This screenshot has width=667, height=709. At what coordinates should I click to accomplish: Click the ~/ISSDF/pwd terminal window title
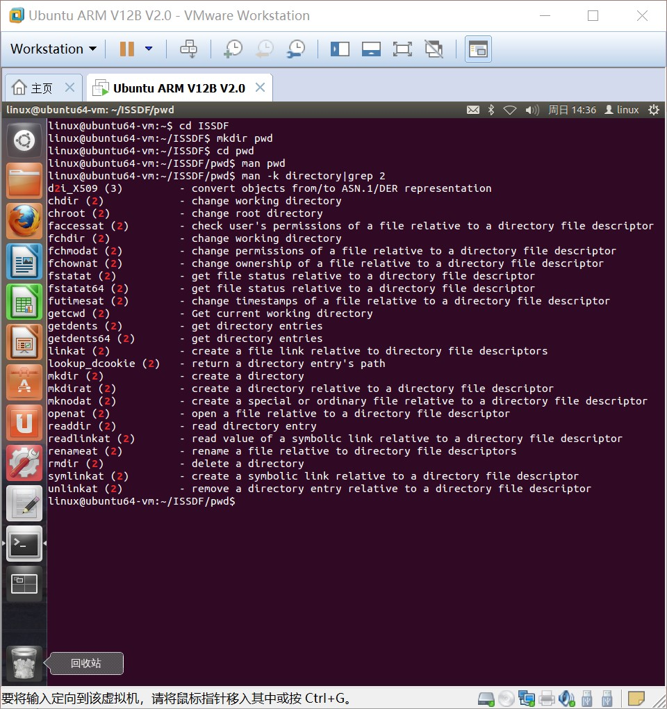pyautogui.click(x=90, y=110)
